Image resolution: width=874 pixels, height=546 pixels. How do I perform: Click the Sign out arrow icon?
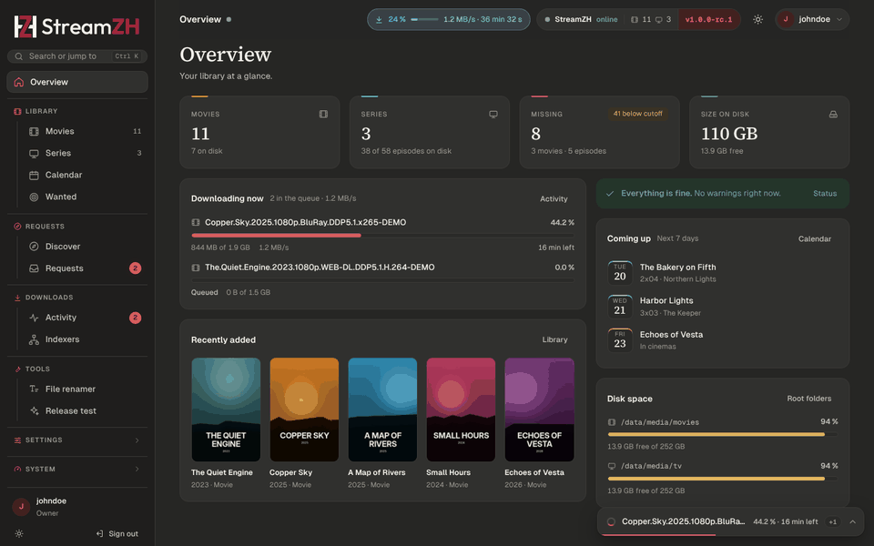click(x=100, y=534)
